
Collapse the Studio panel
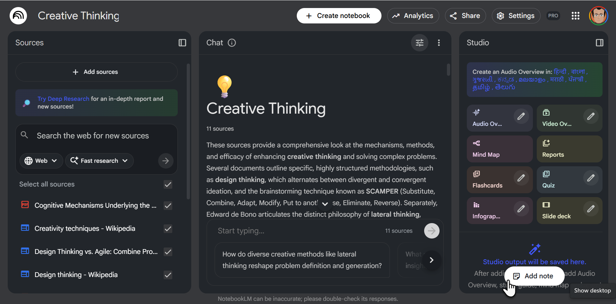point(599,43)
